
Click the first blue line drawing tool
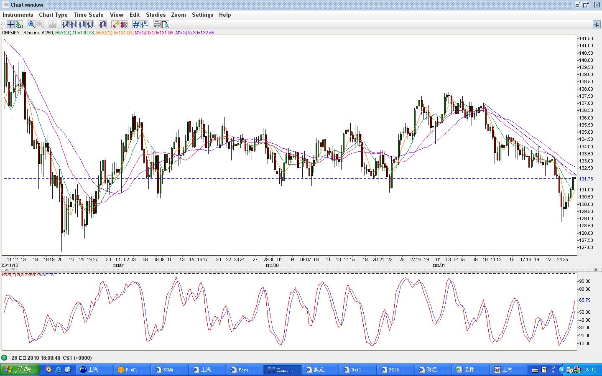point(65,25)
